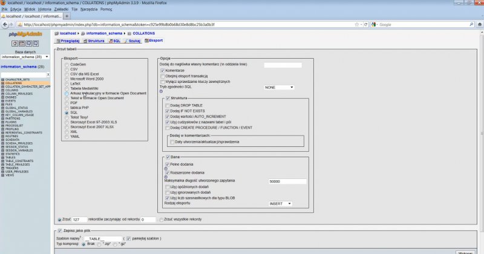Select the PDF export format
This screenshot has height=254, width=484.
click(x=67, y=103)
